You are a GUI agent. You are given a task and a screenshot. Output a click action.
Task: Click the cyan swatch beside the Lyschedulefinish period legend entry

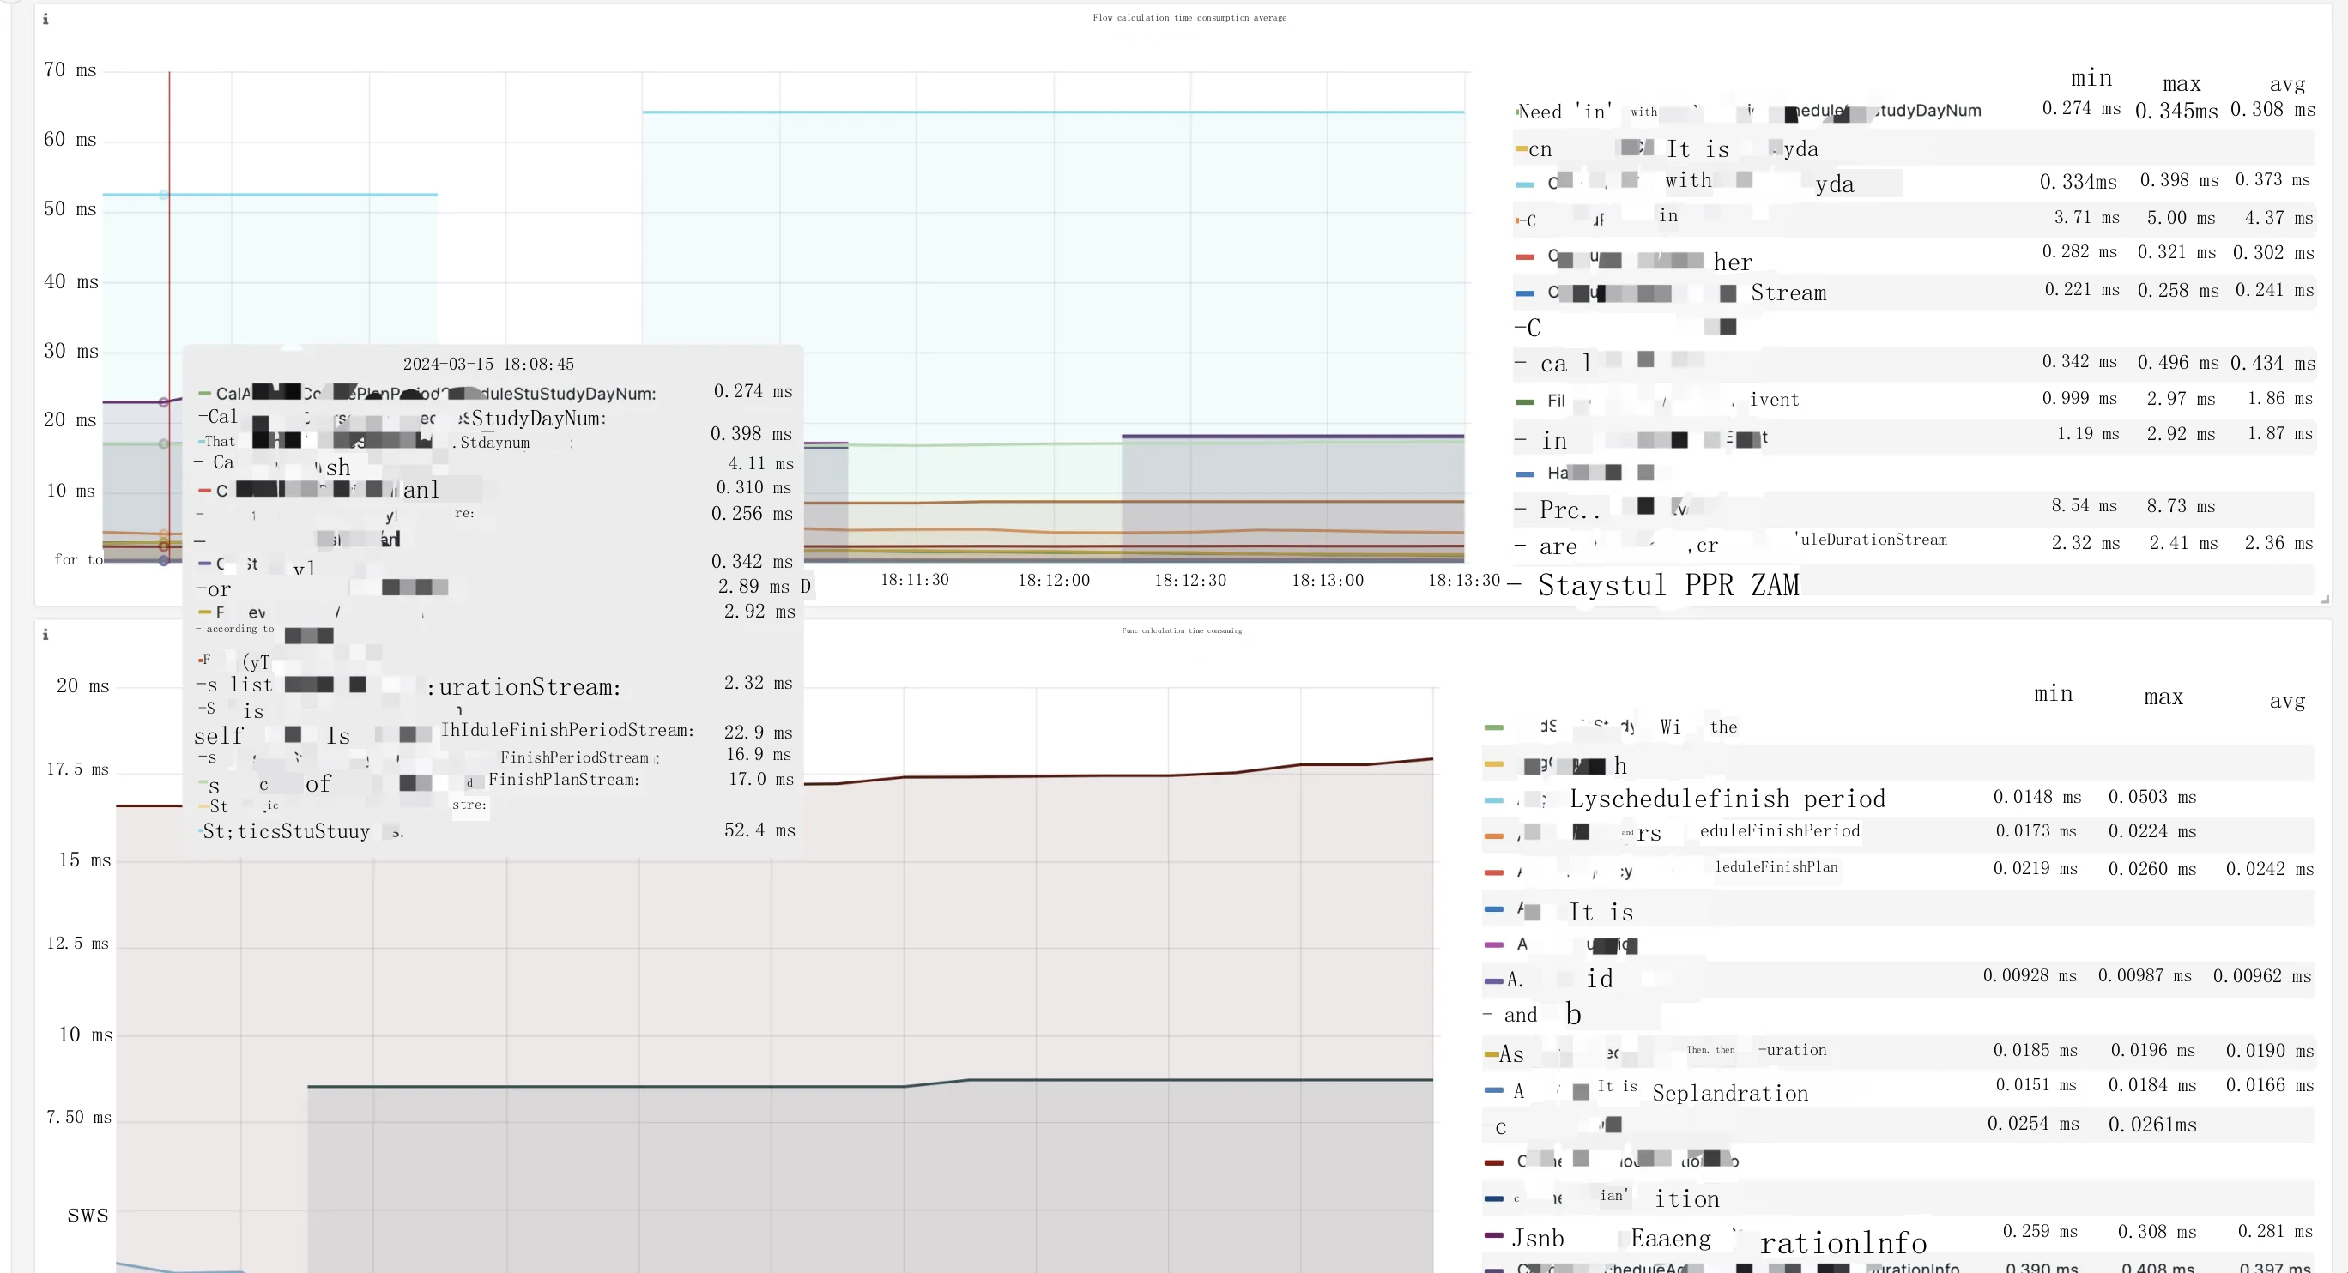click(x=1494, y=801)
